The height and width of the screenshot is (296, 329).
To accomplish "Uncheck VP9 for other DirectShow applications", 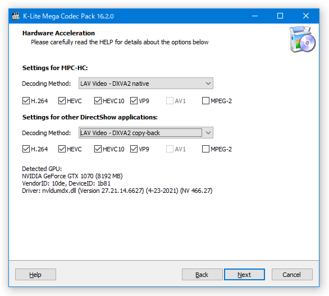I will (134, 149).
